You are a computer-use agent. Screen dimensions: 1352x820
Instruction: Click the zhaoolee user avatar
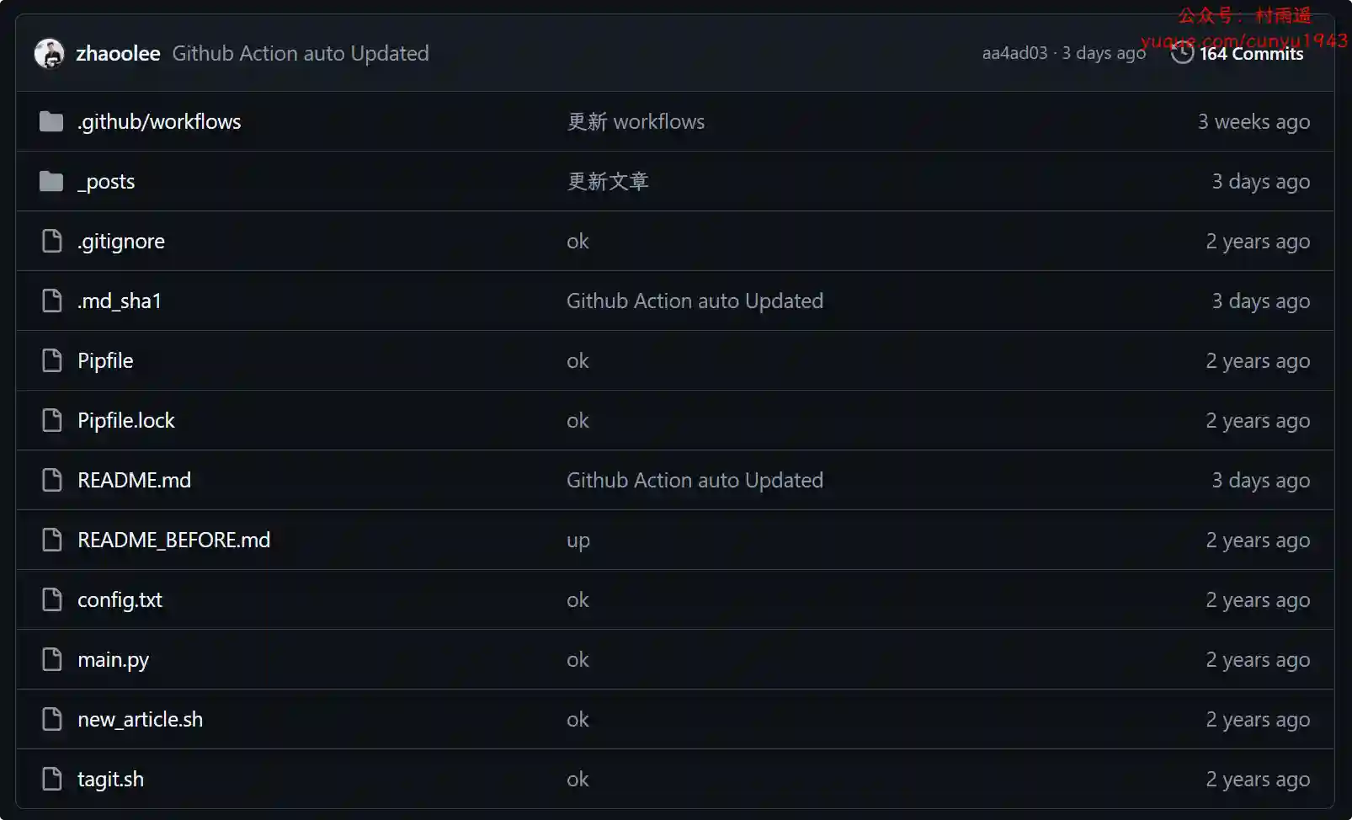[49, 53]
